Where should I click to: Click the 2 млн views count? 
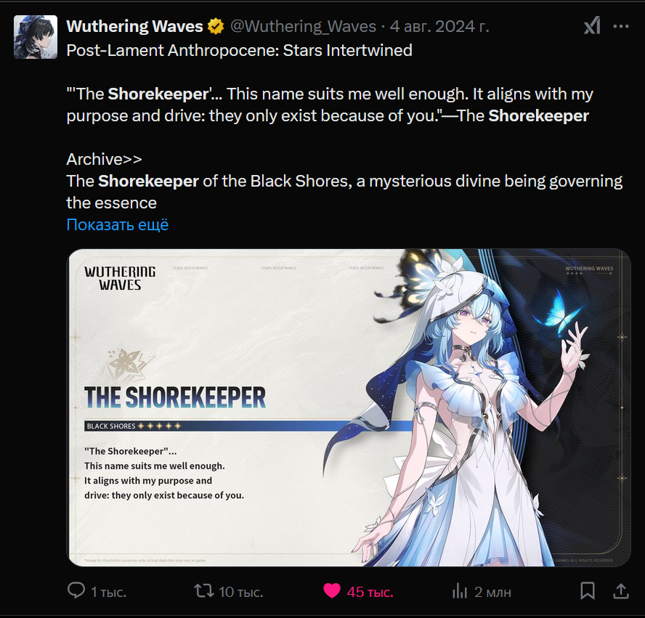[492, 592]
